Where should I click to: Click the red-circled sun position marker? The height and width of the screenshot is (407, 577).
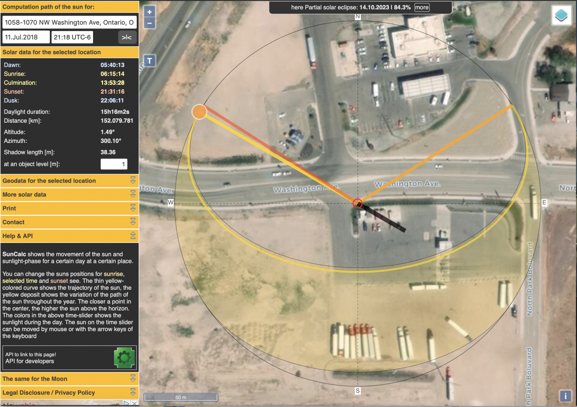pyautogui.click(x=357, y=203)
